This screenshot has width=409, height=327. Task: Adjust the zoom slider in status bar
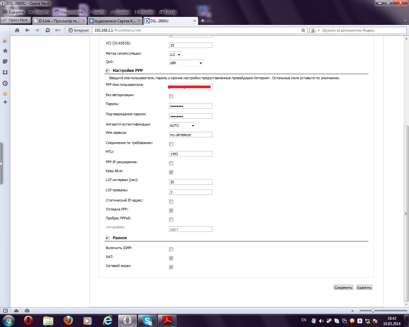373,311
